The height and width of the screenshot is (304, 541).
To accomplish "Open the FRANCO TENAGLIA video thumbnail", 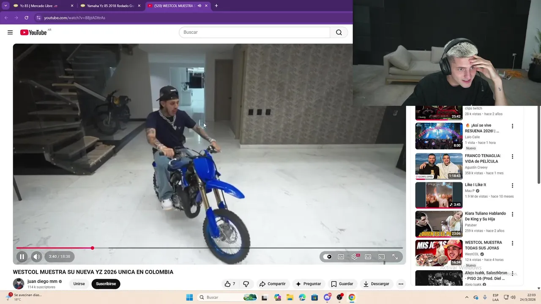I will pyautogui.click(x=439, y=166).
